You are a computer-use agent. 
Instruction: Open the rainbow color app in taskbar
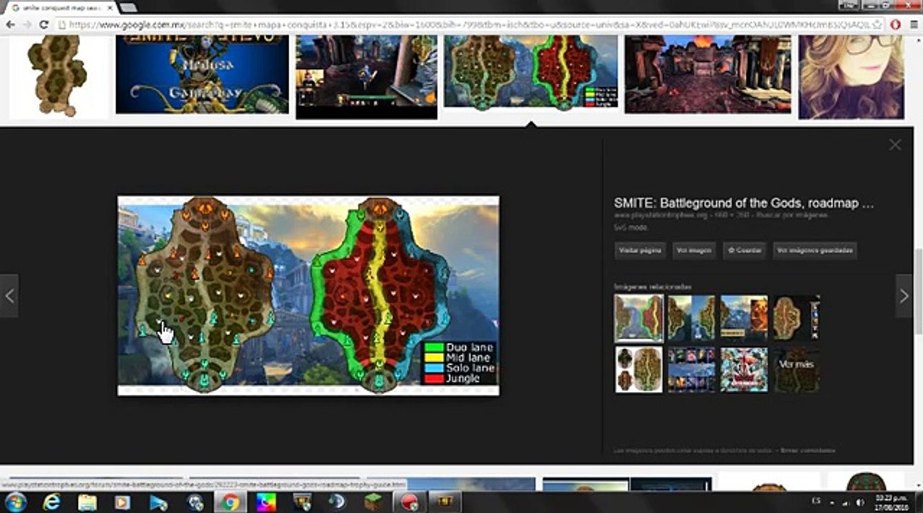(x=266, y=502)
